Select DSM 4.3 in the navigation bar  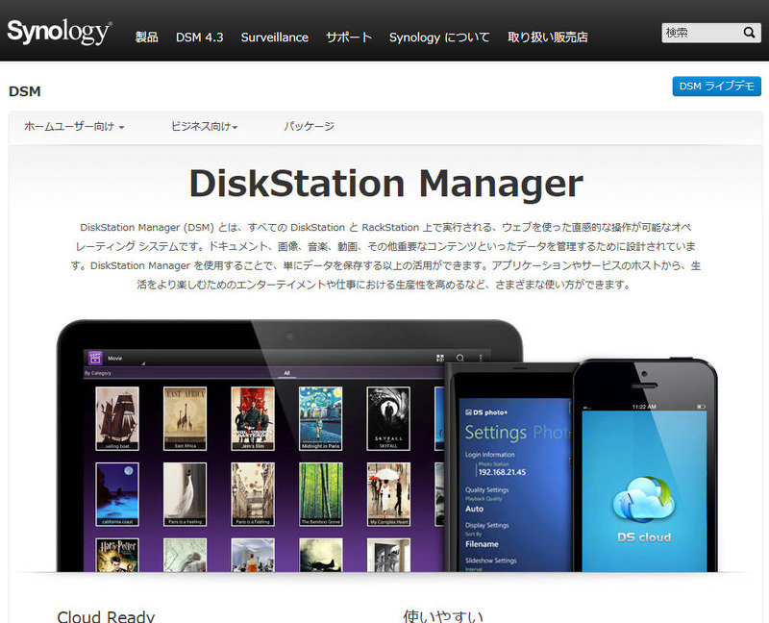[199, 37]
